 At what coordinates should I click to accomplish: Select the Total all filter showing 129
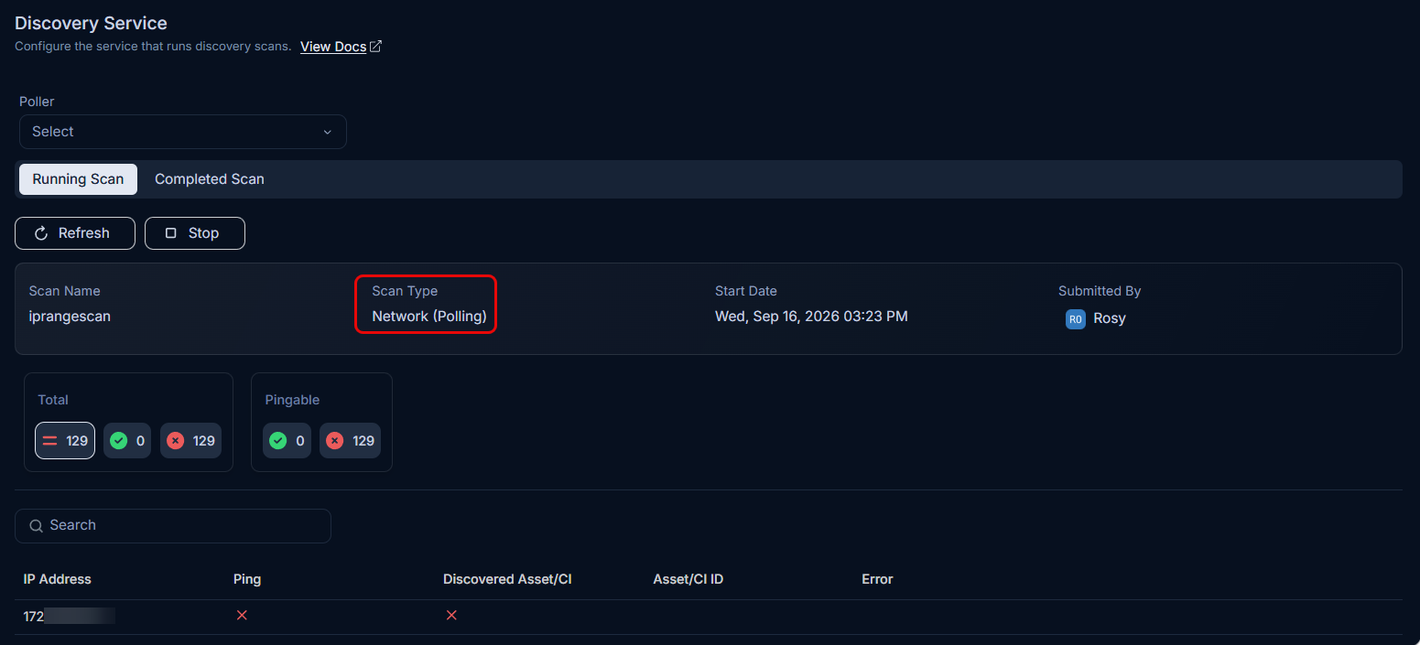65,441
